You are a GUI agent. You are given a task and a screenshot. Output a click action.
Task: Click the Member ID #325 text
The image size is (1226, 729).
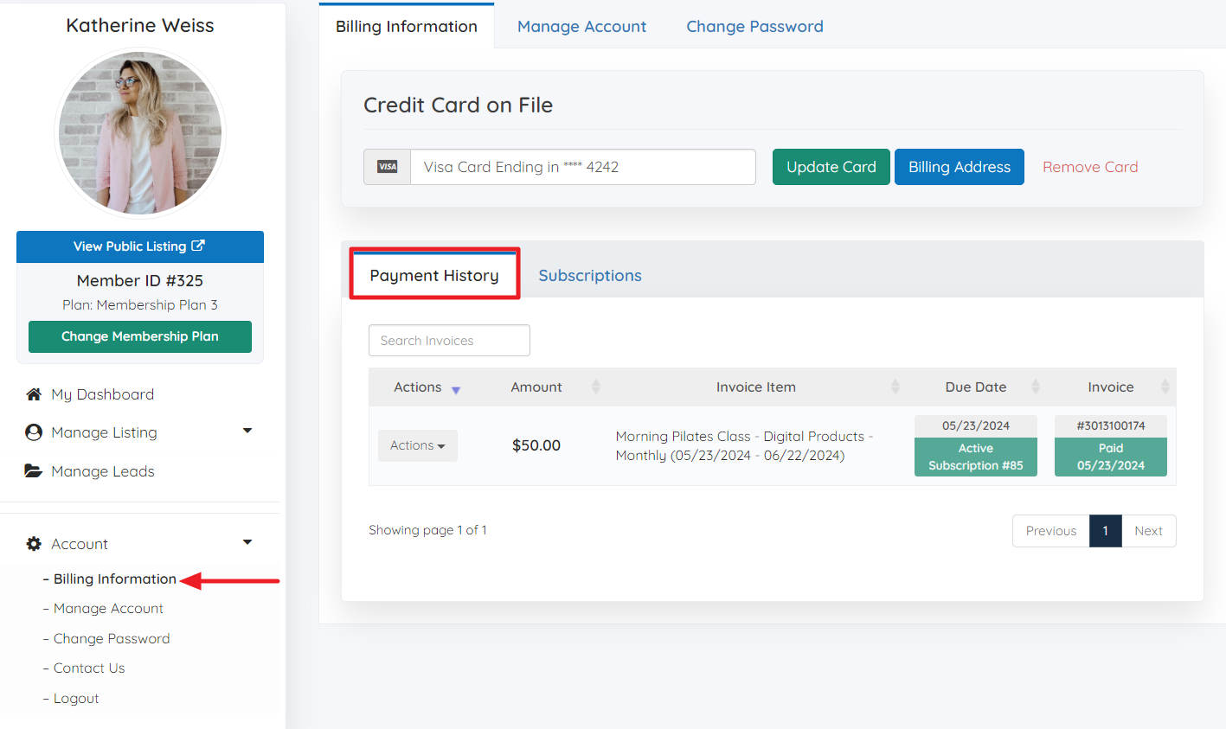click(x=140, y=280)
